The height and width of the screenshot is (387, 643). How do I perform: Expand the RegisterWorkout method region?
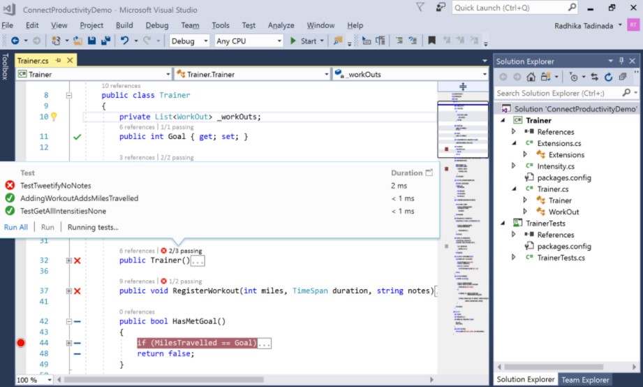pos(69,291)
